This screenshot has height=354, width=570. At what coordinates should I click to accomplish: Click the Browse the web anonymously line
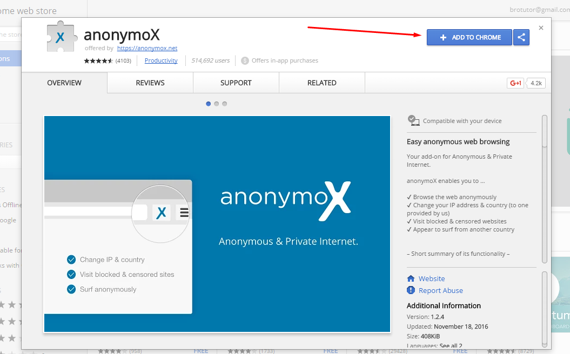(x=452, y=197)
